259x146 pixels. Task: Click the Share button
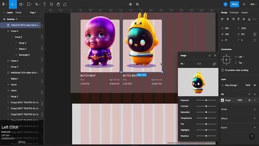tap(234, 4)
